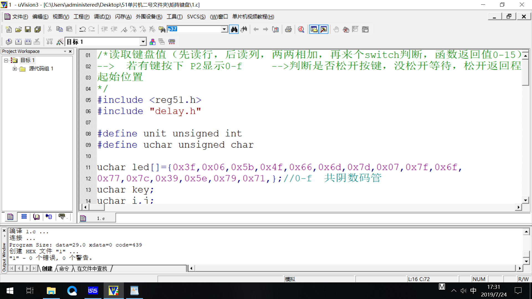Open the Windows notification center
Image resolution: width=532 pixels, height=299 pixels.
click(x=518, y=291)
